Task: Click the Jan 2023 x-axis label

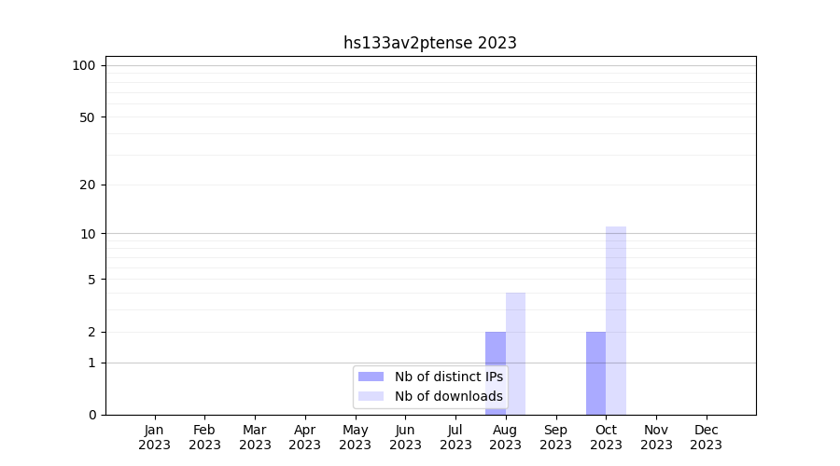Action: point(154,437)
